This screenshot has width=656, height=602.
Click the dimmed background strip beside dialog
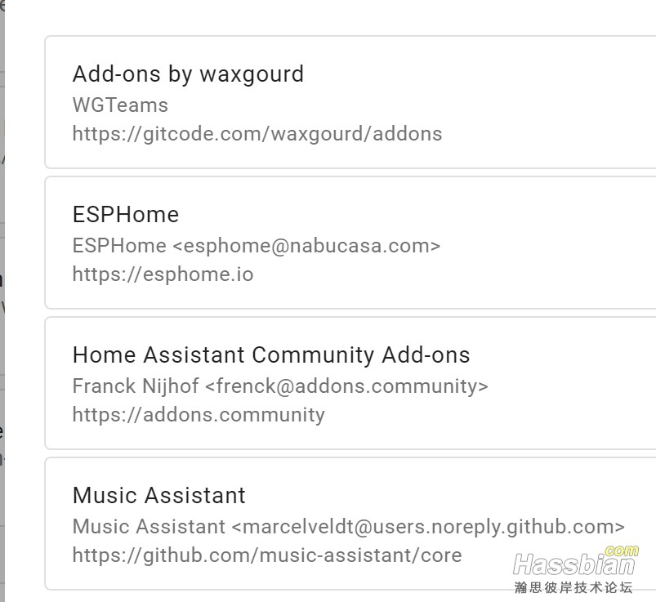point(2,301)
